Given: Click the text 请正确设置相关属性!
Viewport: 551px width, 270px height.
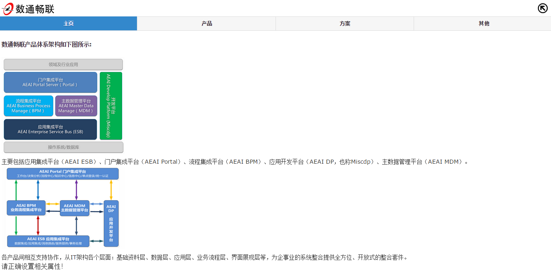Looking at the screenshot, I should (x=32, y=266).
